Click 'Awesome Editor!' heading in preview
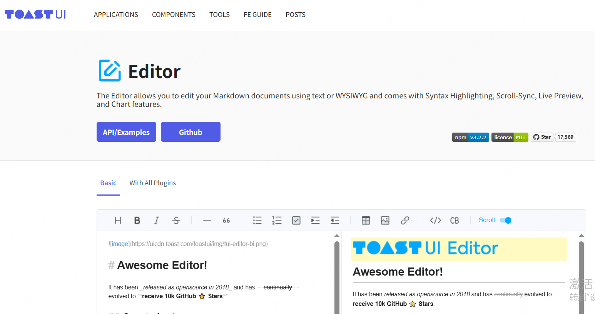 [398, 272]
